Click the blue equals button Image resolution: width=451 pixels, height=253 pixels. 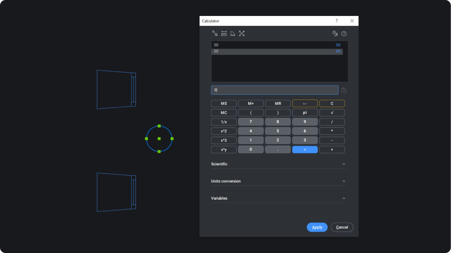tap(305, 150)
